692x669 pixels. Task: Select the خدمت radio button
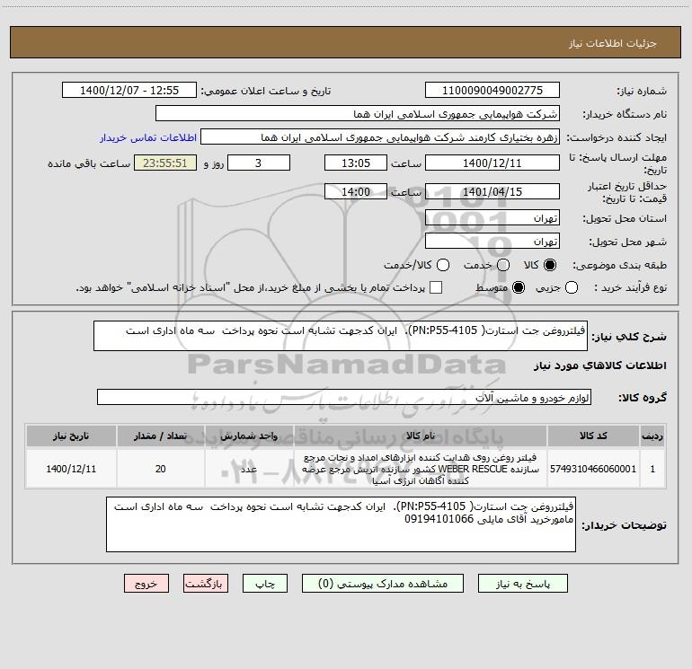(503, 265)
